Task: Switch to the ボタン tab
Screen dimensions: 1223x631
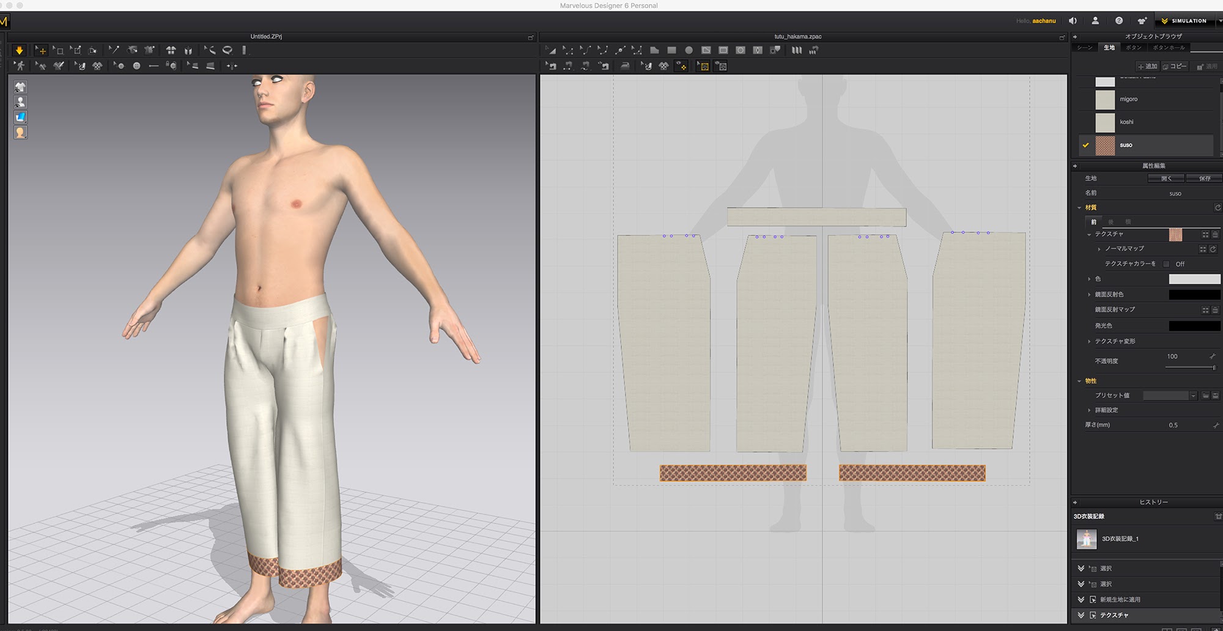Action: pyautogui.click(x=1133, y=48)
